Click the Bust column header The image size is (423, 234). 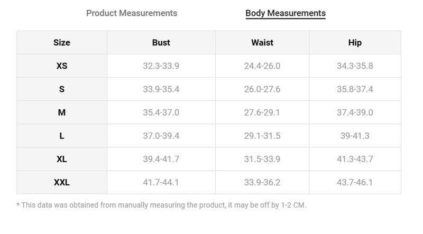[161, 43]
